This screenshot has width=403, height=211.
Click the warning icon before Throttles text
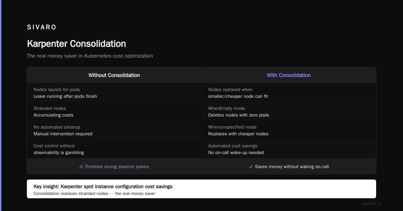81,167
